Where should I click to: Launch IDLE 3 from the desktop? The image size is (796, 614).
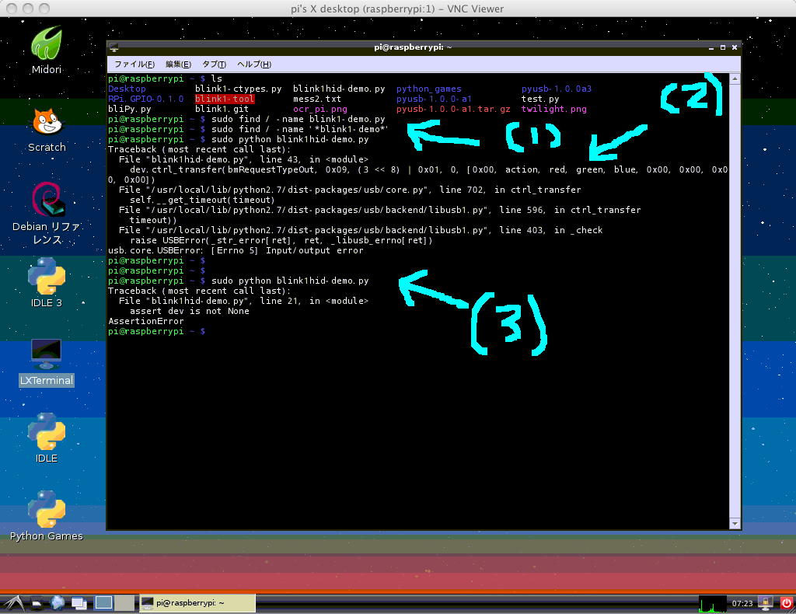pos(46,282)
